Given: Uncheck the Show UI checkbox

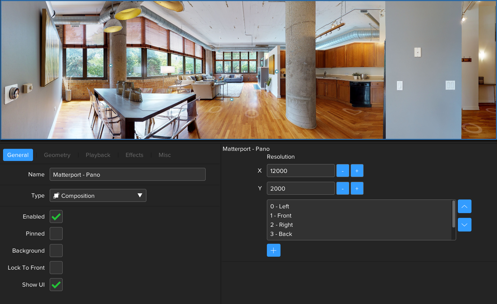Looking at the screenshot, I should pyautogui.click(x=56, y=285).
